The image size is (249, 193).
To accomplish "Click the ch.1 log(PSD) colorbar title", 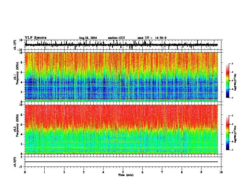I will (x=235, y=82).
